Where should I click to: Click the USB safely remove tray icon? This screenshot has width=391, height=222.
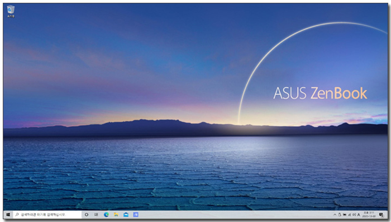pos(340,215)
